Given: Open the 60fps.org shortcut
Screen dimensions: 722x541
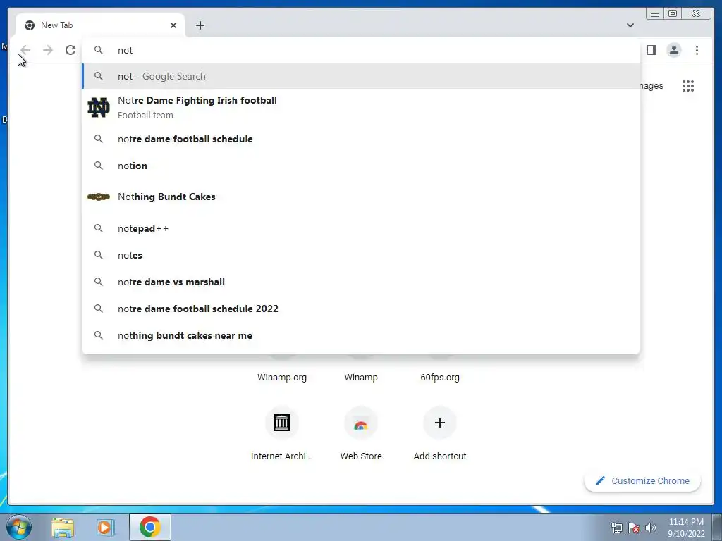Looking at the screenshot, I should tap(440, 377).
